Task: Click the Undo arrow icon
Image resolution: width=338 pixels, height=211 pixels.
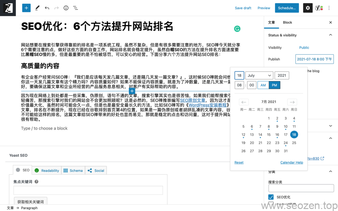Action: 47,8
